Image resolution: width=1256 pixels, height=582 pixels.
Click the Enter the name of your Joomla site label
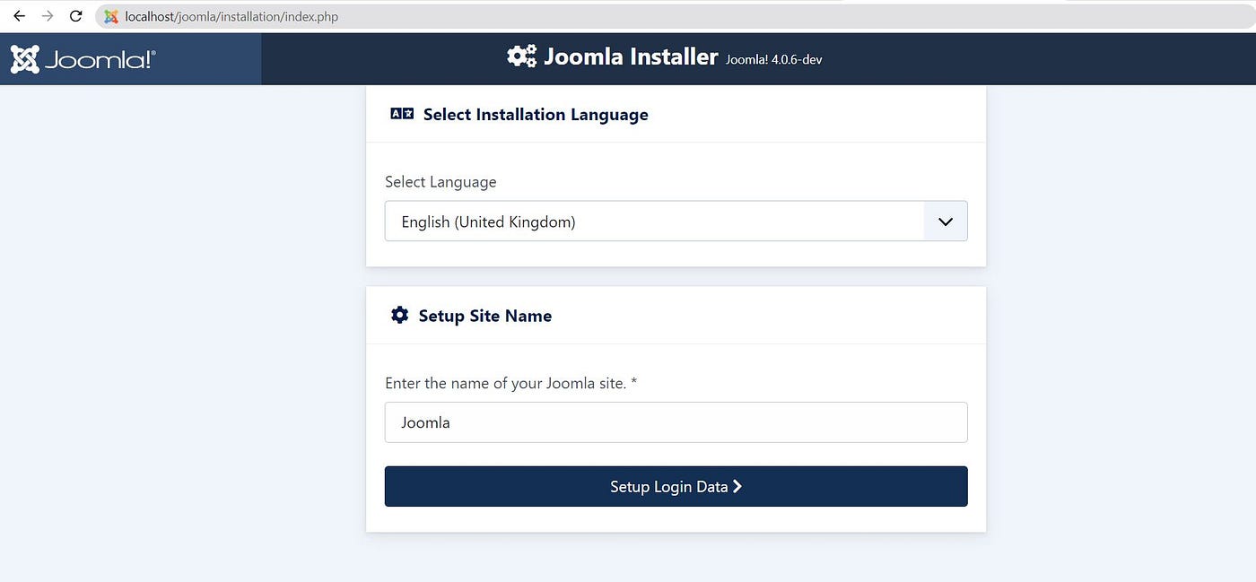click(511, 383)
